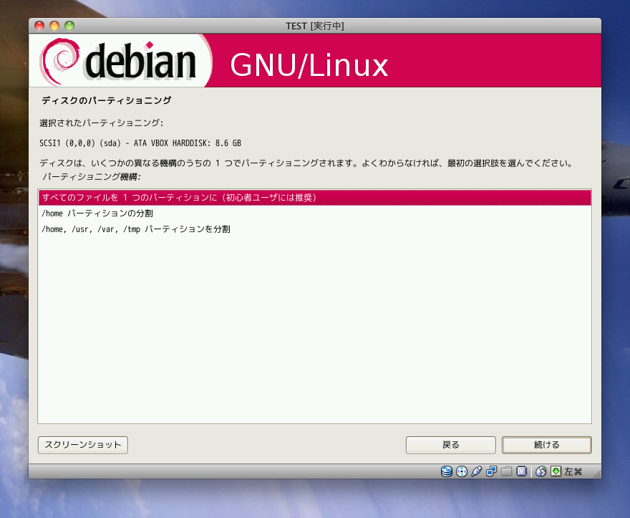Click the hard disk activity icon
This screenshot has height=518, width=630.
click(x=447, y=471)
